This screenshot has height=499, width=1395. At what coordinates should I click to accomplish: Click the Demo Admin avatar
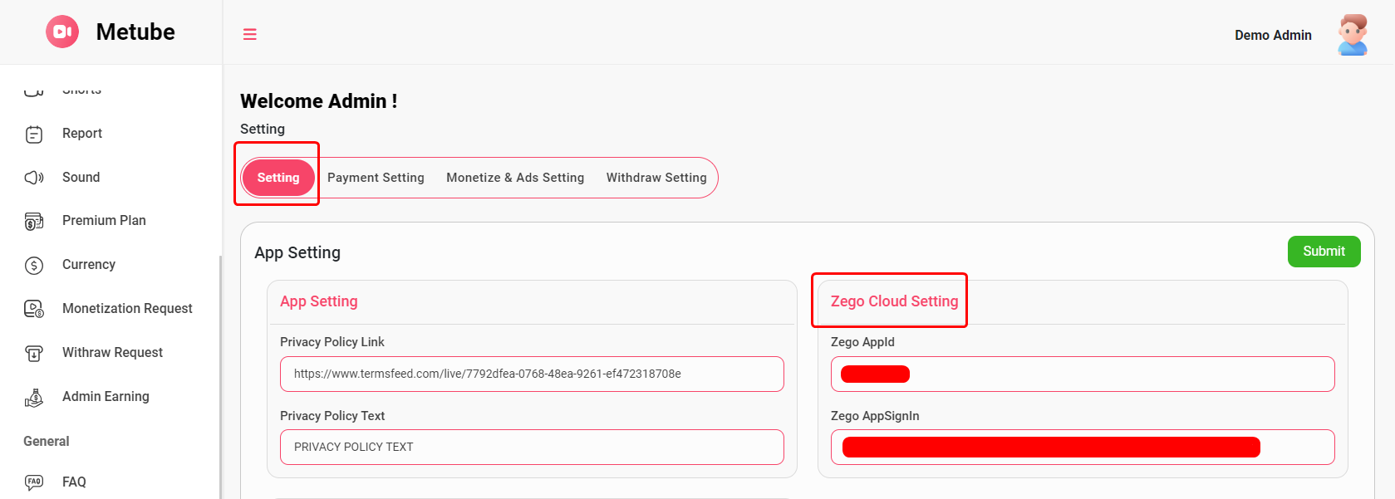coord(1352,35)
